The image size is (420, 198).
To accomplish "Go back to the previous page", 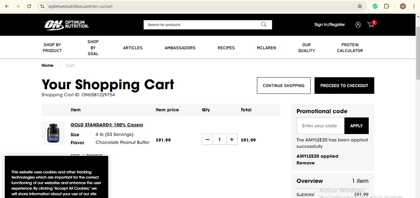I will tap(7, 6).
